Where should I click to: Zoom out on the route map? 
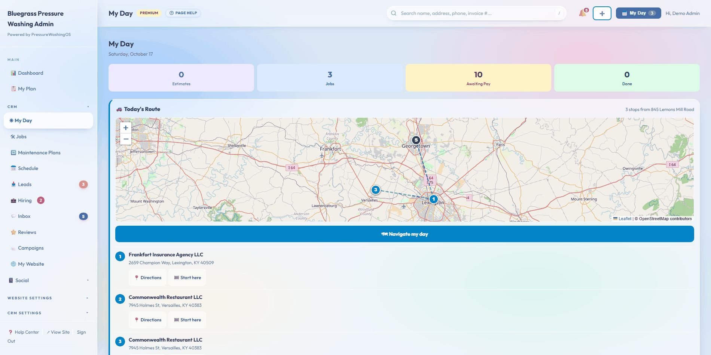[126, 139]
